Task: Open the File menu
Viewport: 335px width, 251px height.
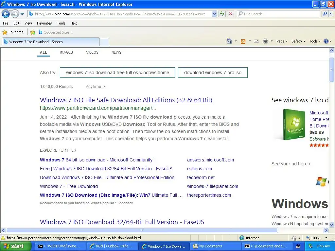Action: tap(6, 23)
